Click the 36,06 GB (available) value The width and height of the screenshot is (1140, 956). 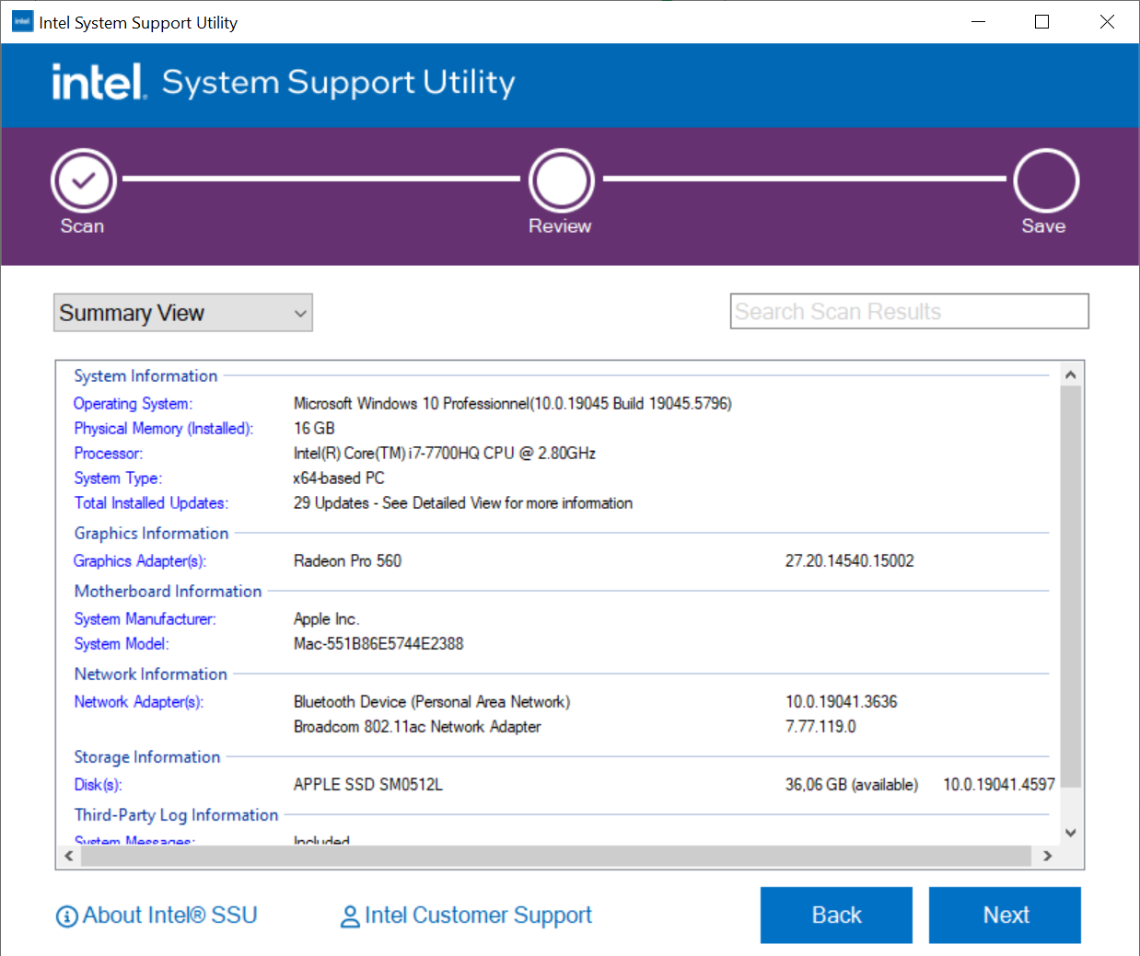852,785
